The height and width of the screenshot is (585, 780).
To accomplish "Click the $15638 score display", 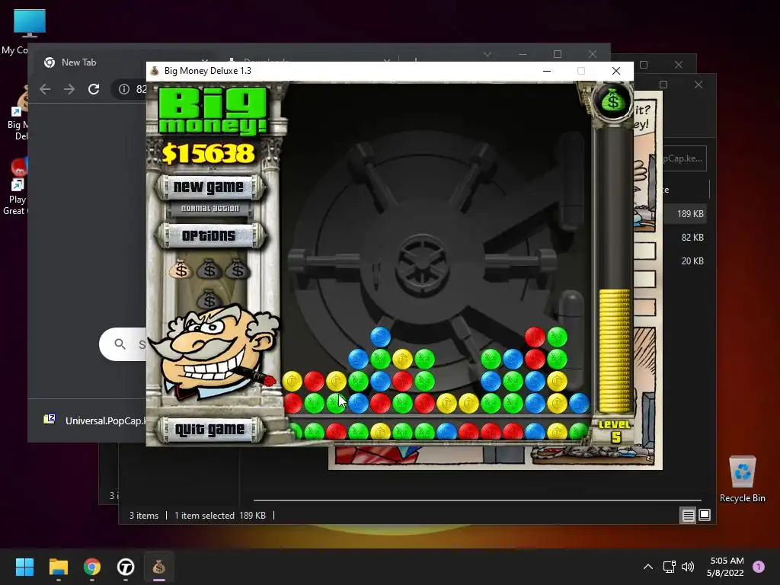I will click(209, 154).
